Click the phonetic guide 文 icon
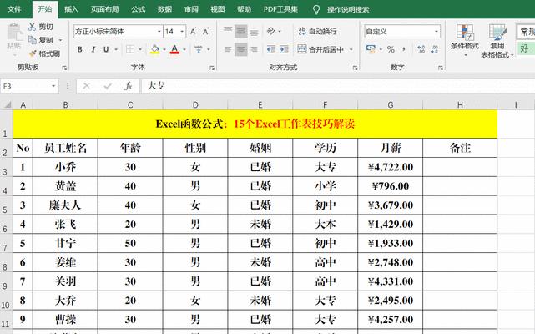Viewport: 535px width, 334px height. [x=199, y=49]
